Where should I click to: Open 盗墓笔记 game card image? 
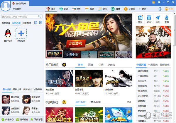(x=89, y=78)
